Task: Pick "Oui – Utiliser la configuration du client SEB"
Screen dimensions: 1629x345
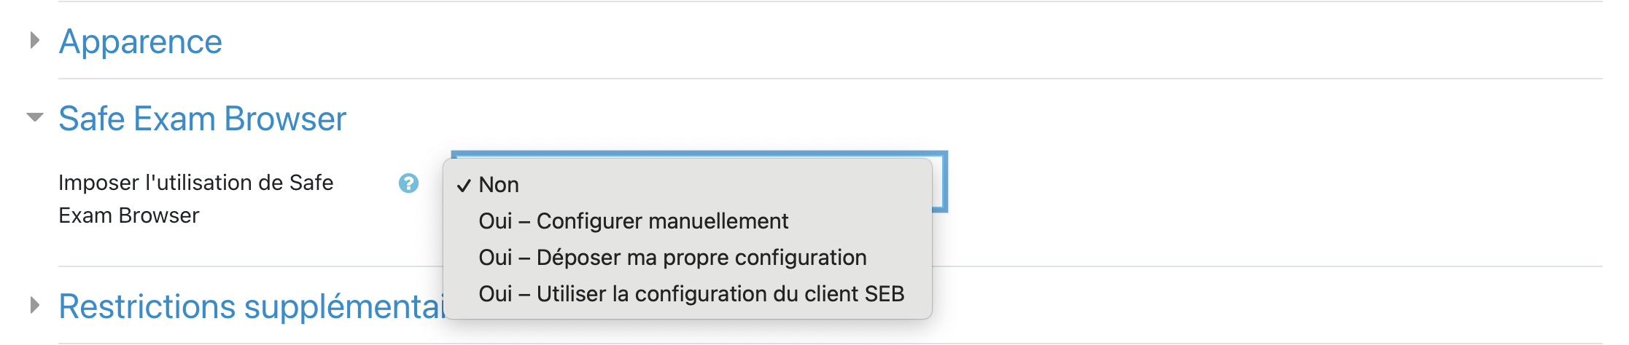Action: (691, 294)
